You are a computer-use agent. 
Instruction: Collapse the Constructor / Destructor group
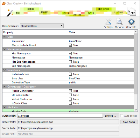[5, 87]
